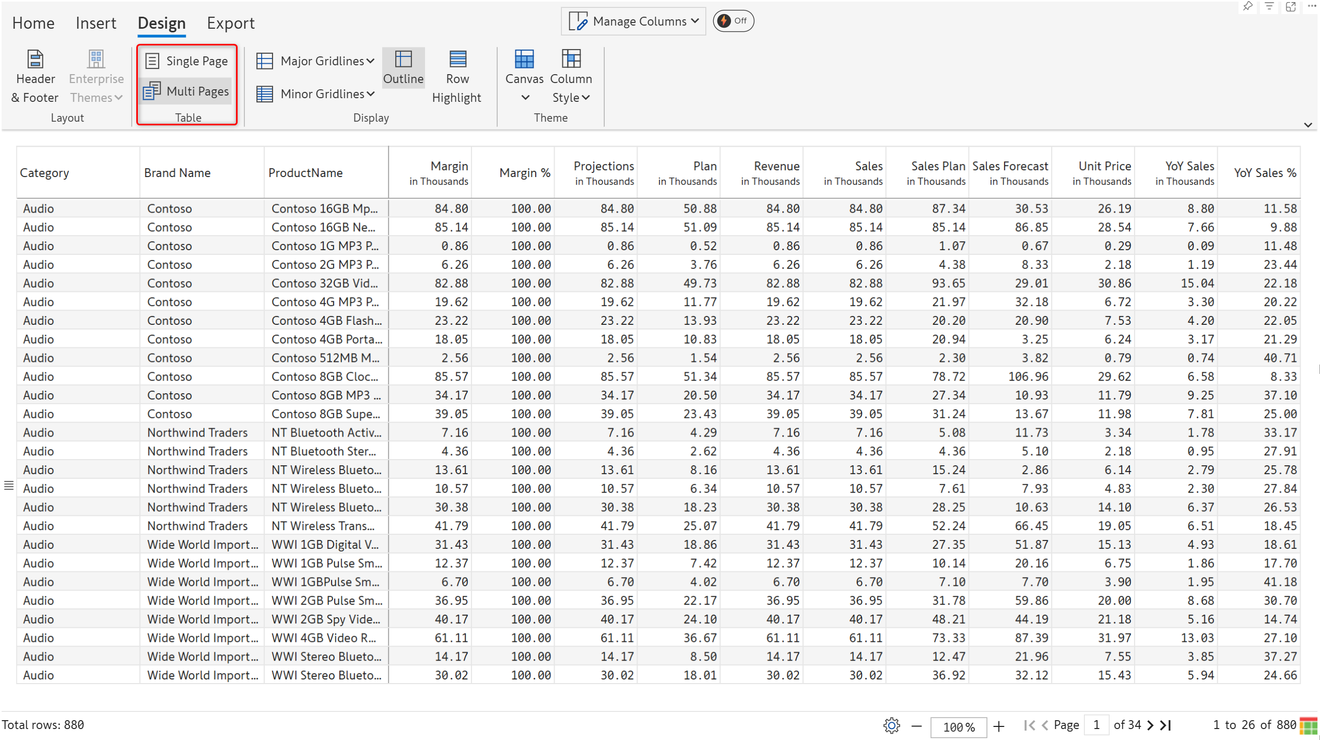This screenshot has height=740, width=1320.
Task: Open the Export tab
Action: pyautogui.click(x=230, y=23)
